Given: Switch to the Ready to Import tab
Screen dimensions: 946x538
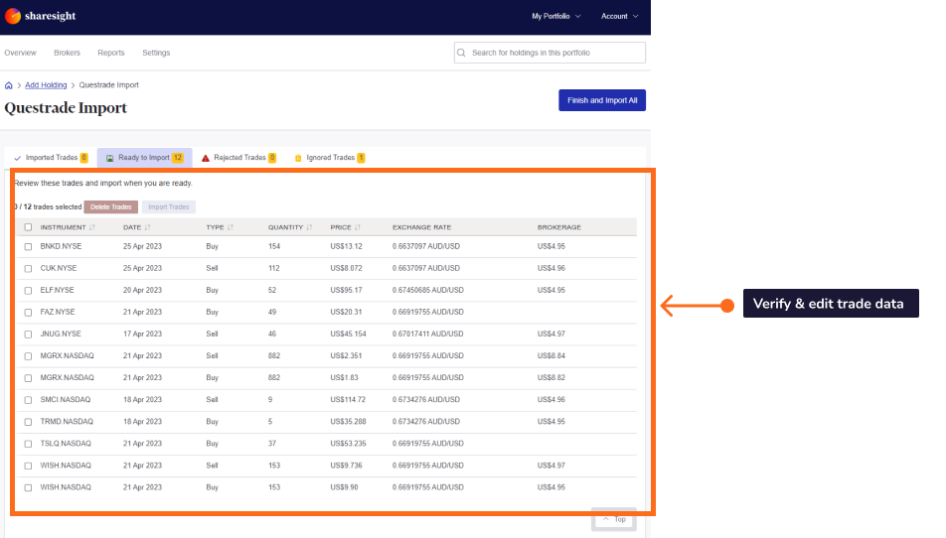Looking at the screenshot, I should [x=145, y=158].
